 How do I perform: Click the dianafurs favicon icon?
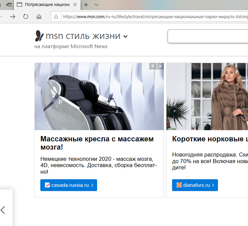[x=179, y=185]
